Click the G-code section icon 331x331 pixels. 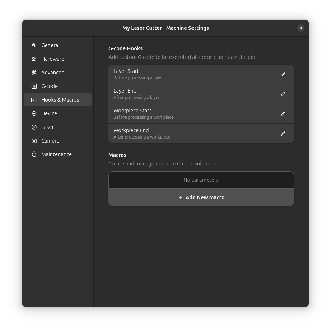coord(34,86)
